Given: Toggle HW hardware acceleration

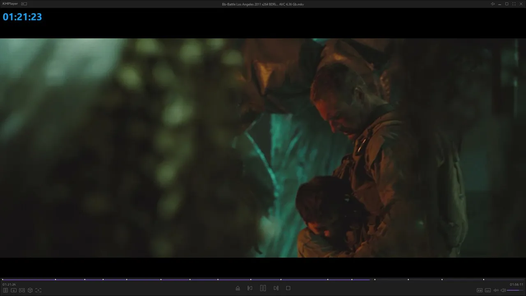Looking at the screenshot, I should (x=480, y=290).
